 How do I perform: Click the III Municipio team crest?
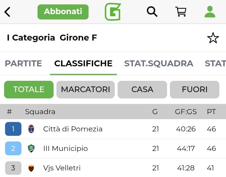pyautogui.click(x=31, y=148)
